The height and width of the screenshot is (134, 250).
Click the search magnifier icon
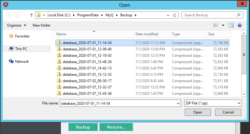pos(239,15)
